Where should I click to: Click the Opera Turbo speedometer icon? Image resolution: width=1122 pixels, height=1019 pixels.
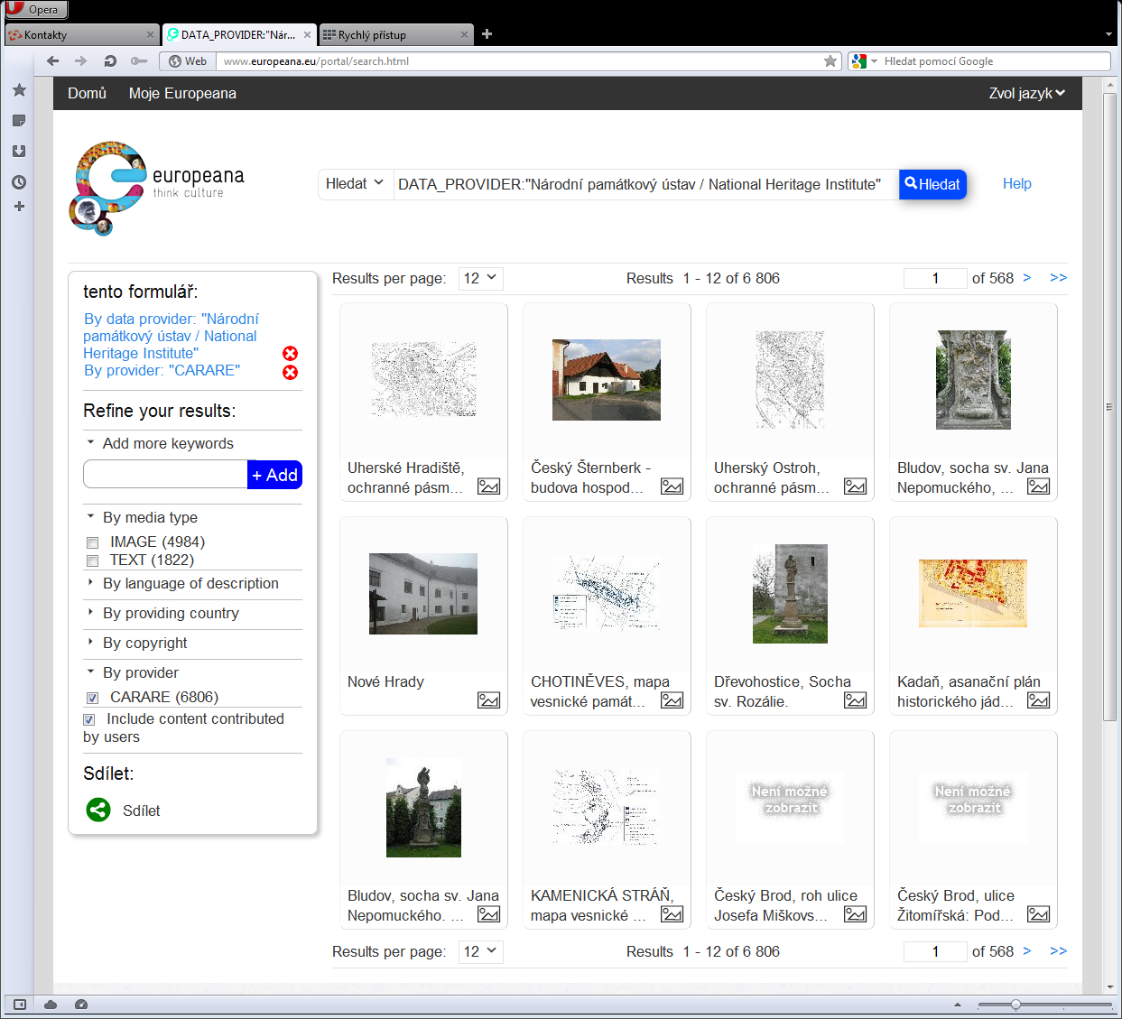click(x=81, y=1005)
